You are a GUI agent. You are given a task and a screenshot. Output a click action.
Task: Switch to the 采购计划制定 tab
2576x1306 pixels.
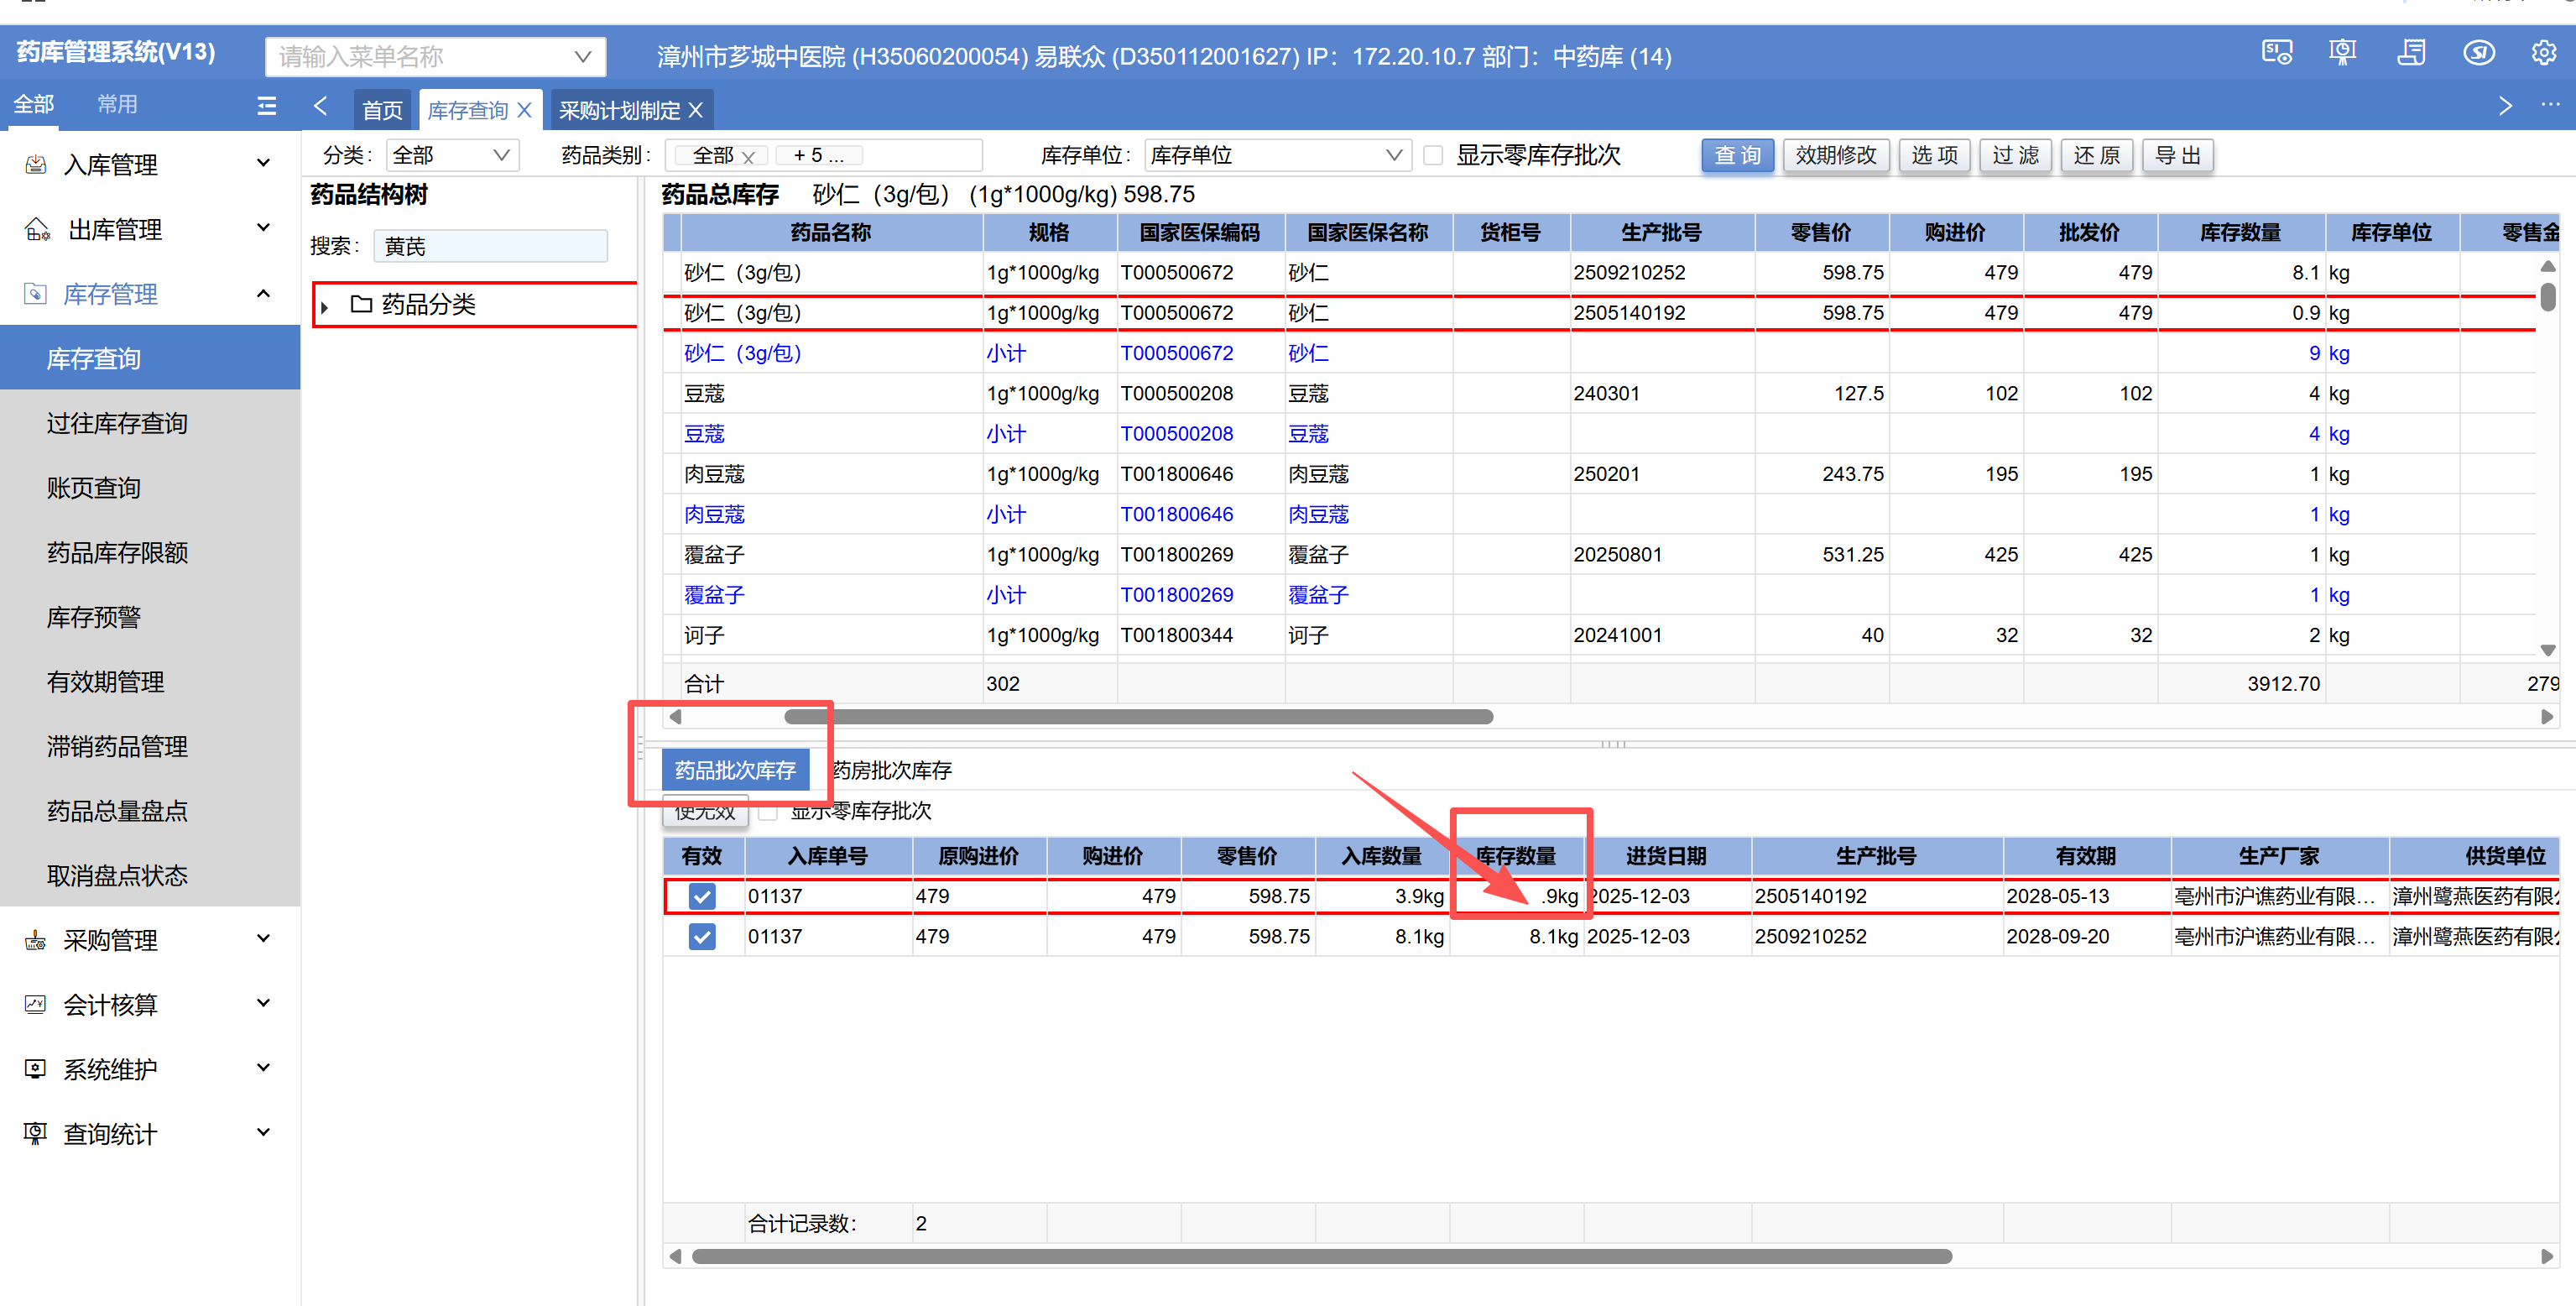(618, 110)
